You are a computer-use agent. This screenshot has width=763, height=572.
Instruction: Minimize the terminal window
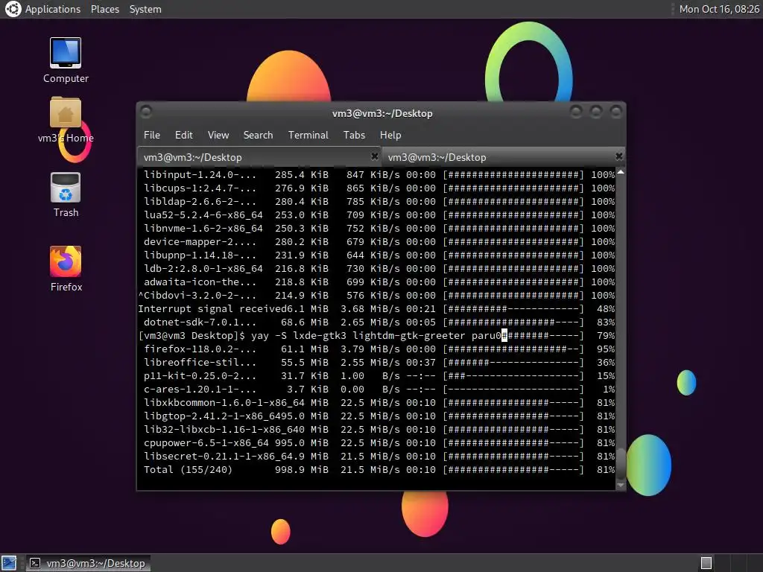point(576,112)
